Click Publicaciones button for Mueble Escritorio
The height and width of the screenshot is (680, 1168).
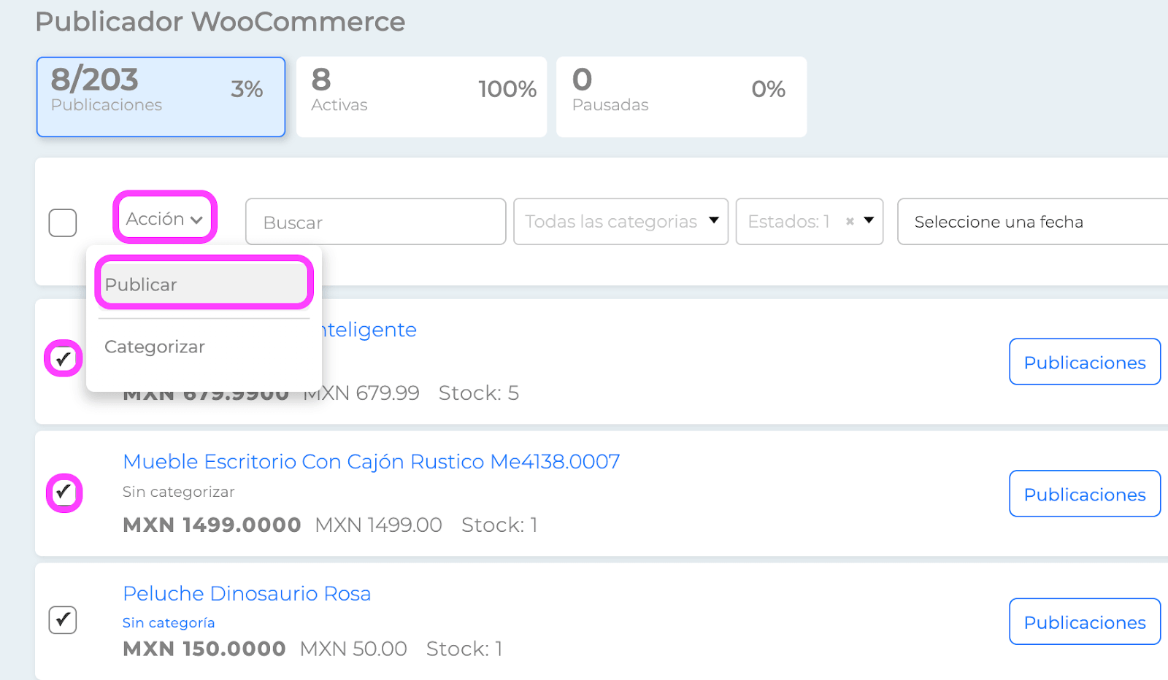point(1085,494)
